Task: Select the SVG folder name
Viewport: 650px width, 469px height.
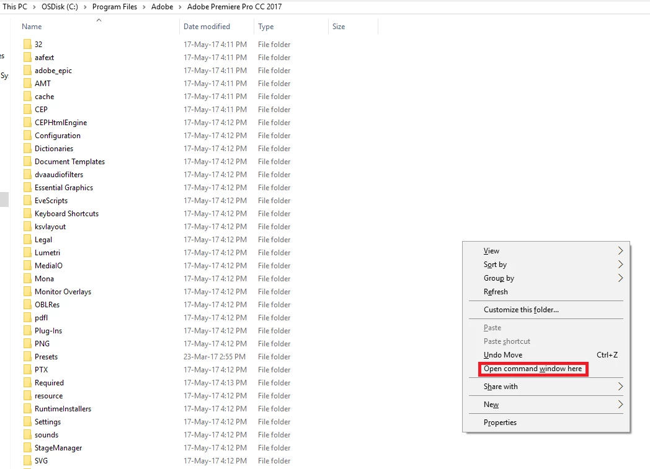Action: click(x=41, y=461)
